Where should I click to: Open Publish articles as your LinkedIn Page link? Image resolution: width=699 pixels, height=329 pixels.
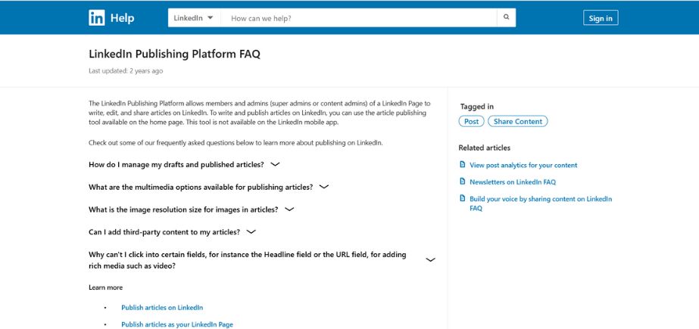coord(177,324)
